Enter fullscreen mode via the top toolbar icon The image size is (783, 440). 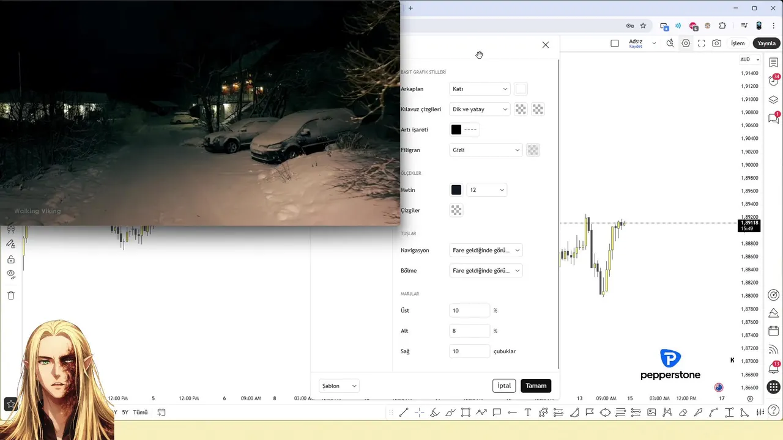(x=701, y=43)
